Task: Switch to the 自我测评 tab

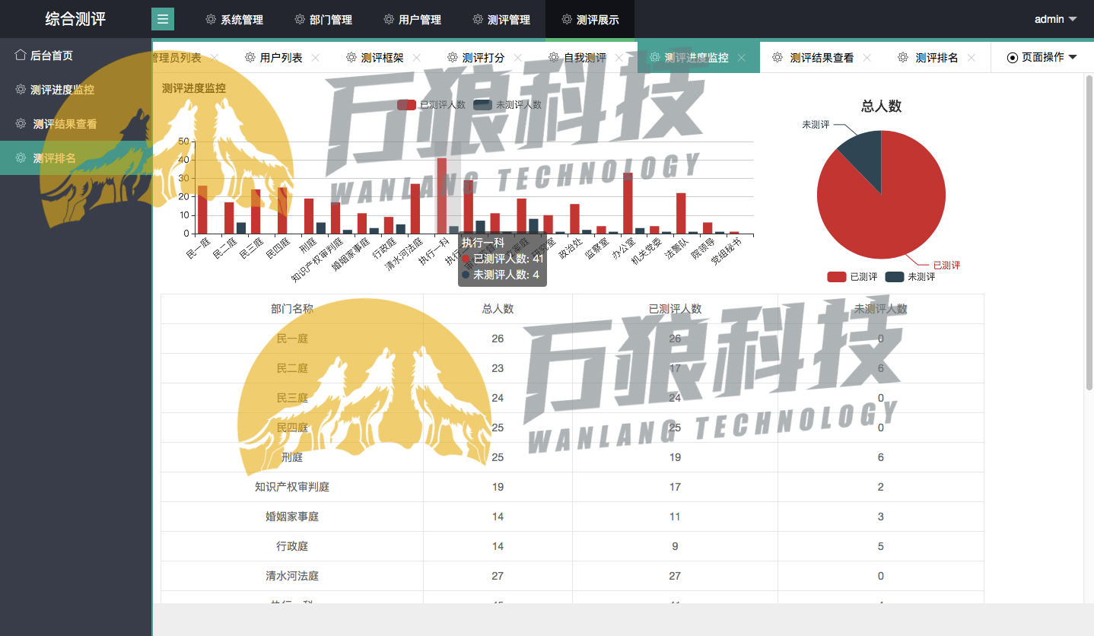Action: tap(584, 57)
